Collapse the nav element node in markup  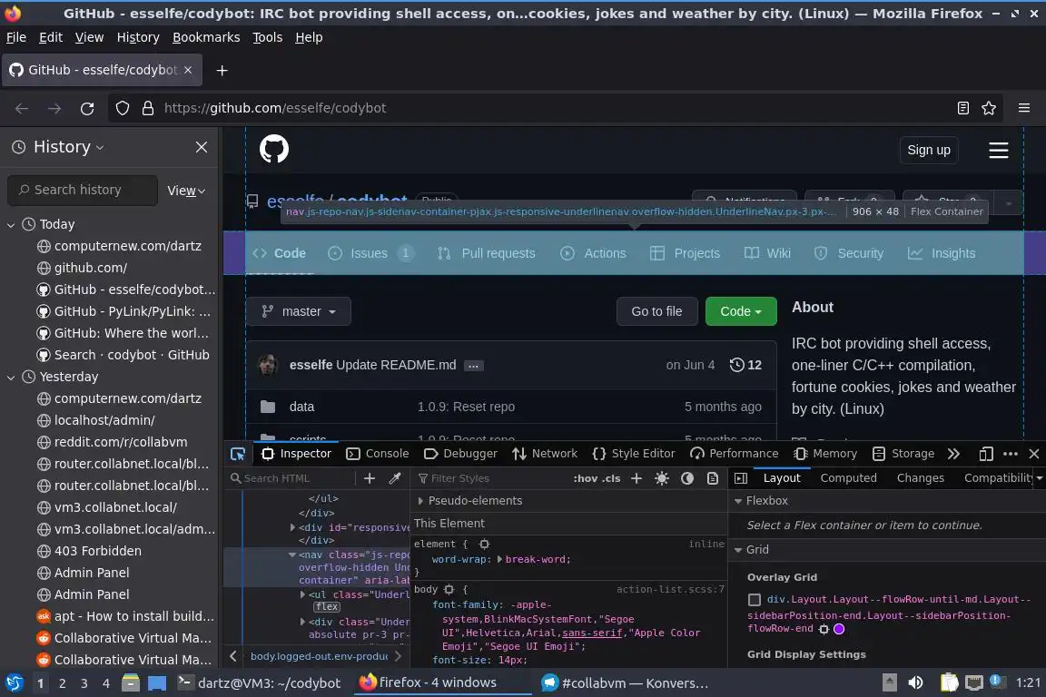pos(292,555)
